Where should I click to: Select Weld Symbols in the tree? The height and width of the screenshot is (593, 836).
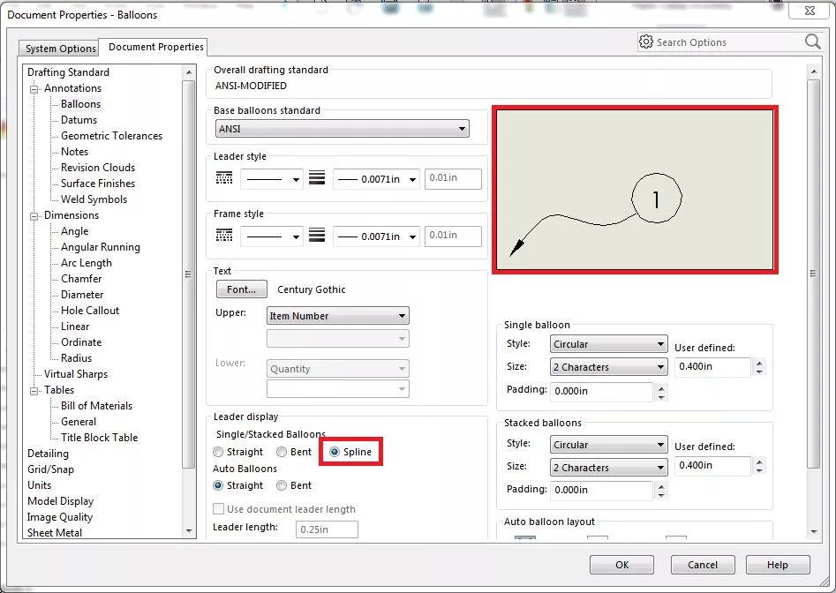pos(94,199)
